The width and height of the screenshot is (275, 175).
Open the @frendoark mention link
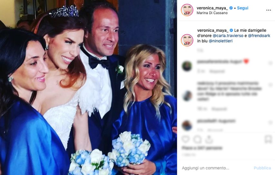point(259,36)
